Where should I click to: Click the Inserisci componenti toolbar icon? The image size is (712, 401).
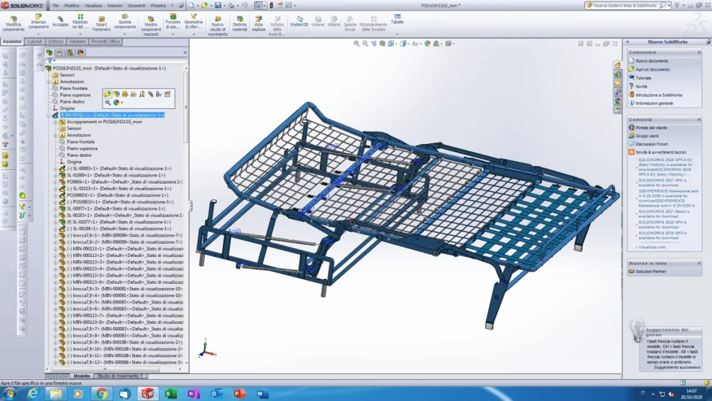38,22
